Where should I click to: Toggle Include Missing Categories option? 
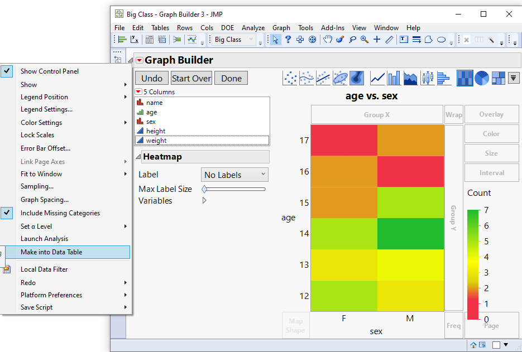click(7, 213)
